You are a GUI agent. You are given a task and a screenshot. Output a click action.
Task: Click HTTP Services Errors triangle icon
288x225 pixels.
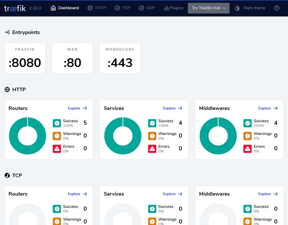click(x=152, y=149)
